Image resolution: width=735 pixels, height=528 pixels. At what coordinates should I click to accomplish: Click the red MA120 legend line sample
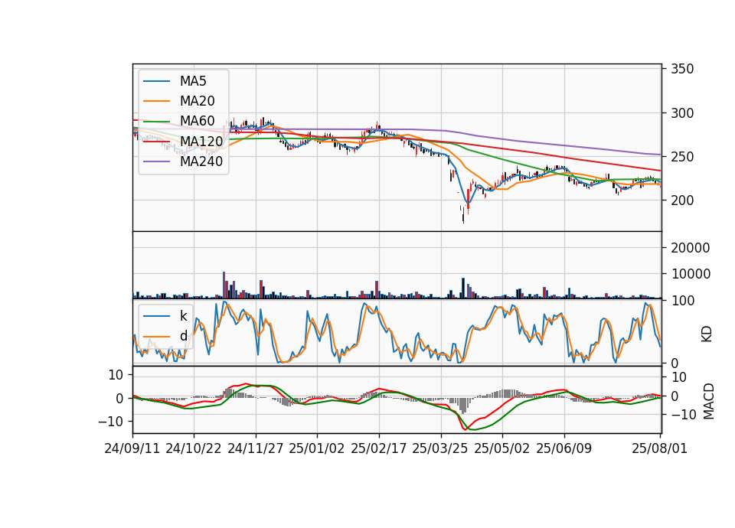tap(156, 142)
